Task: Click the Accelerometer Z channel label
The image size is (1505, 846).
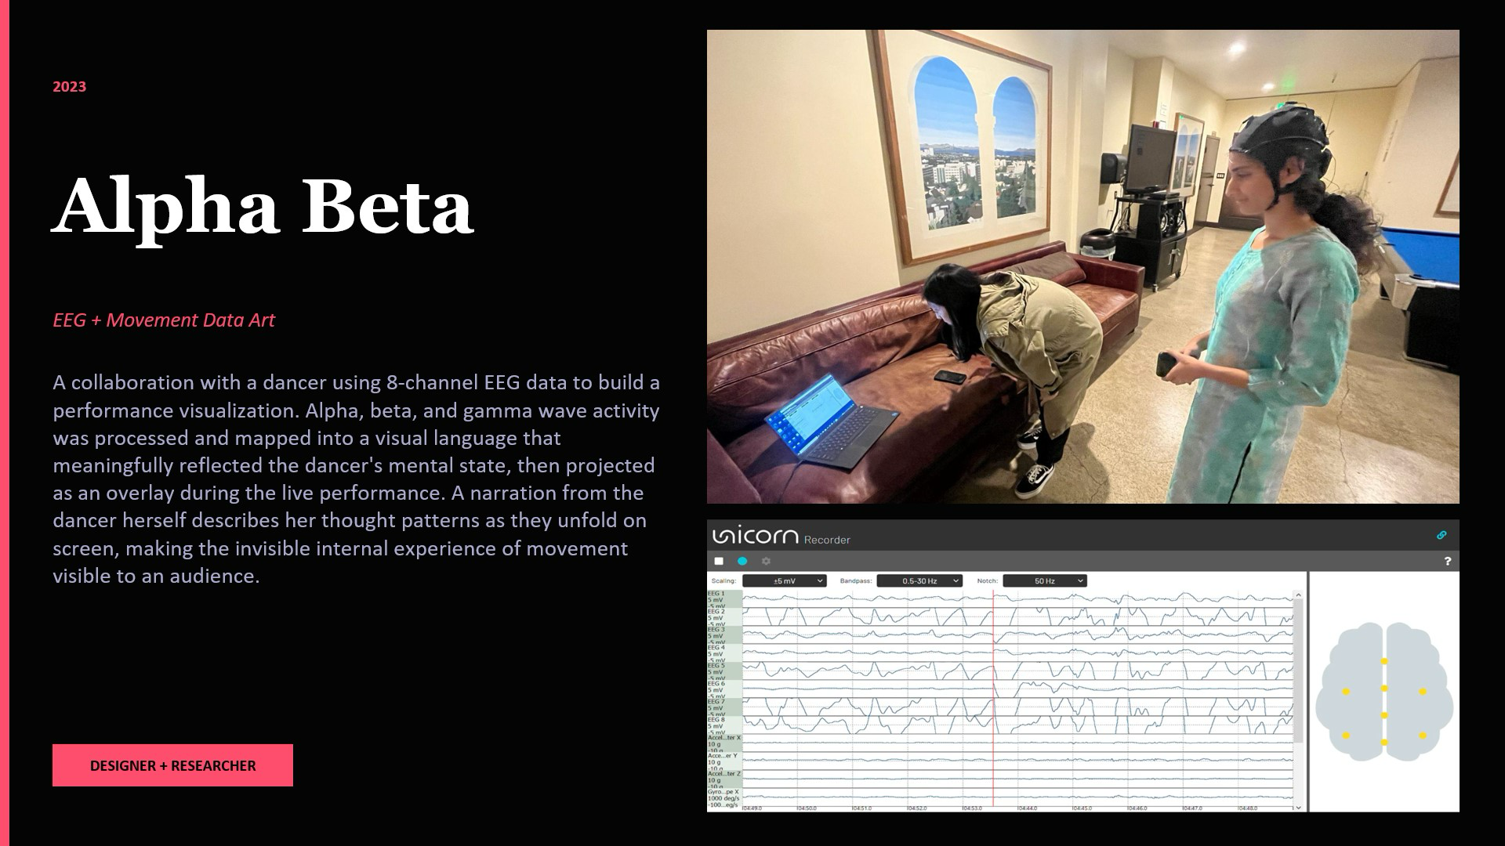Action: [724, 780]
